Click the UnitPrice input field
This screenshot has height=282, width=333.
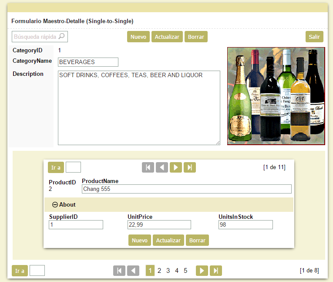click(159, 224)
